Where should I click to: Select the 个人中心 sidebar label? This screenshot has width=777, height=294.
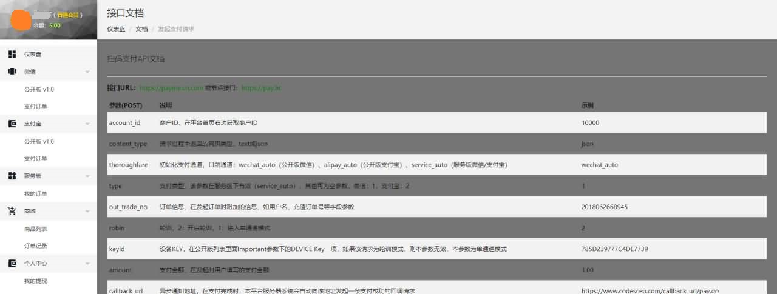35,264
